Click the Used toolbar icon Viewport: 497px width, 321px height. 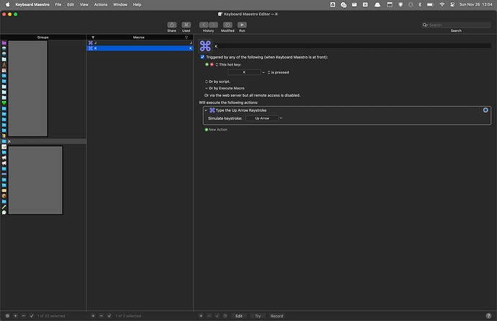186,25
